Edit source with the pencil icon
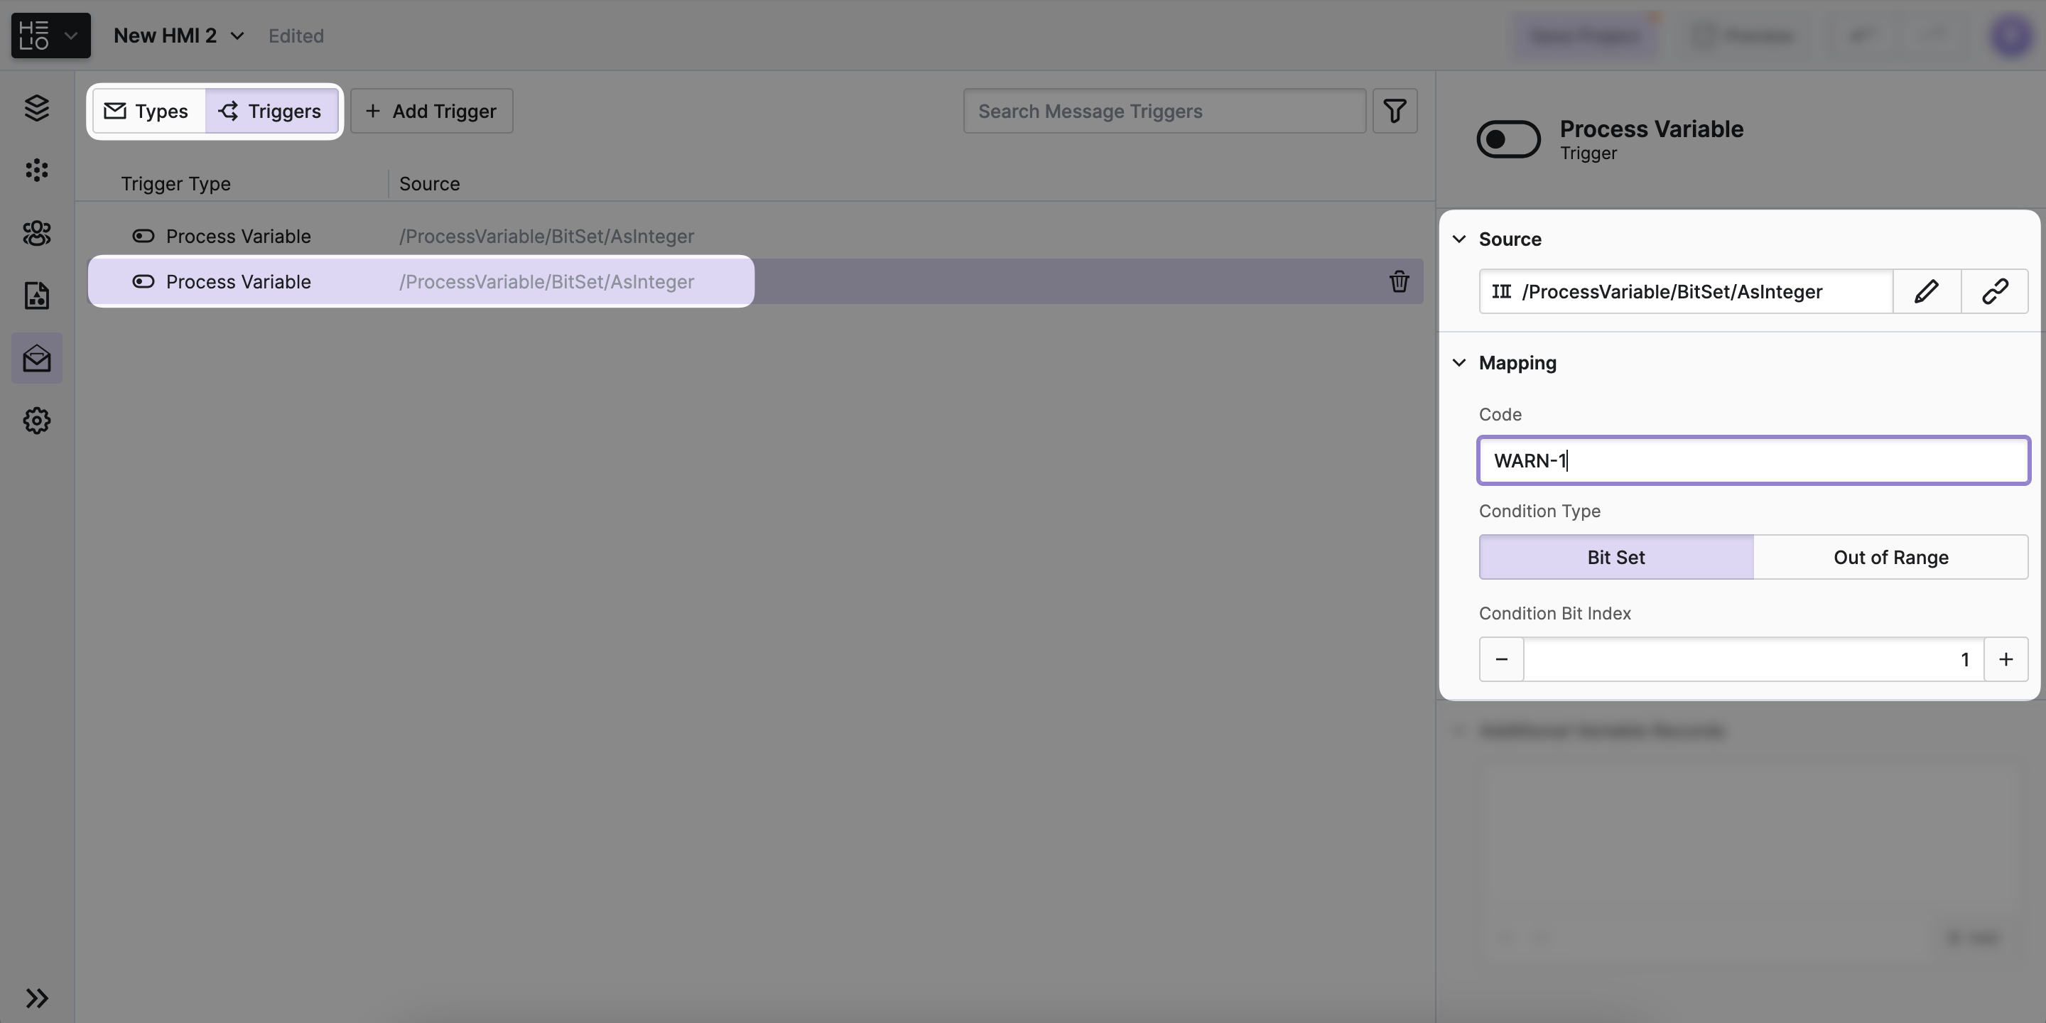This screenshot has width=2046, height=1023. pyautogui.click(x=1926, y=291)
